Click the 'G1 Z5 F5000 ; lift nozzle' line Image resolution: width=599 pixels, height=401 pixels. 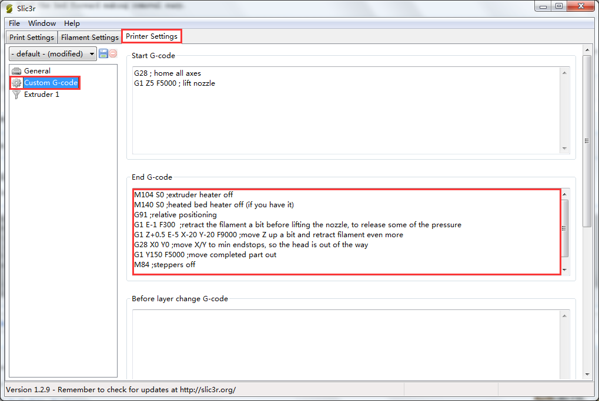(175, 83)
